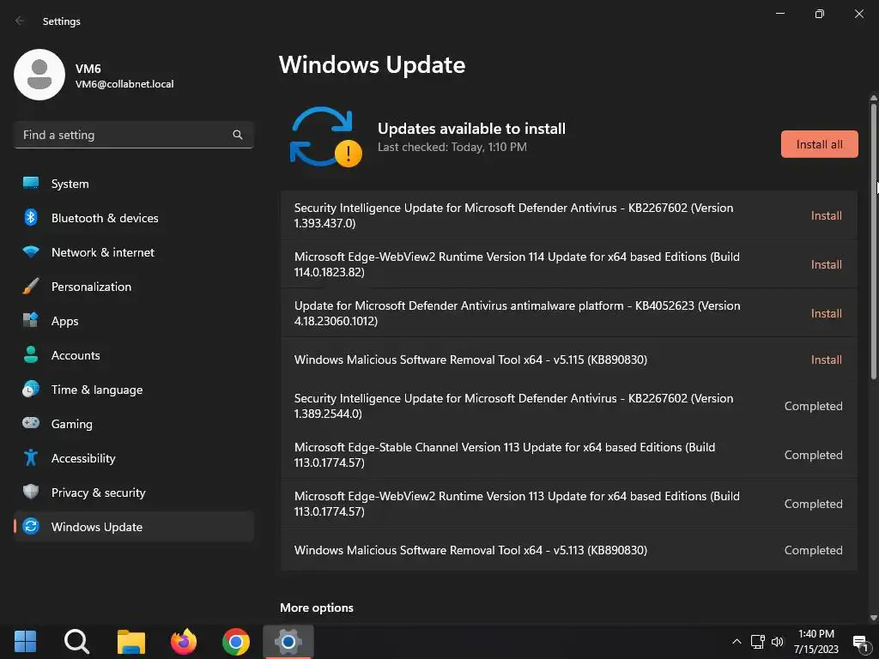Image resolution: width=879 pixels, height=659 pixels.
Task: Click Malicious Software Removal Tool v5.113 text
Action: click(470, 550)
